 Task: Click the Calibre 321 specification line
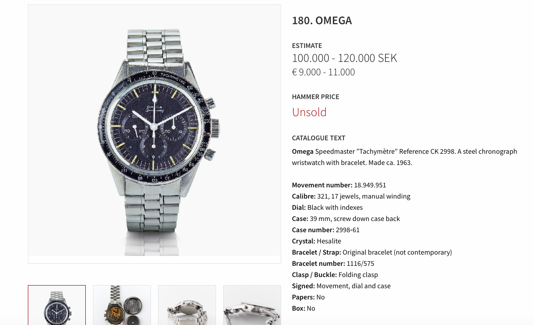(351, 196)
